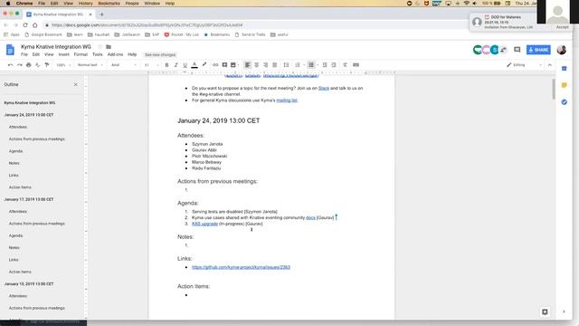The width and height of the screenshot is (579, 326).
Task: Open the Arial font dropdown
Action: click(x=124, y=65)
